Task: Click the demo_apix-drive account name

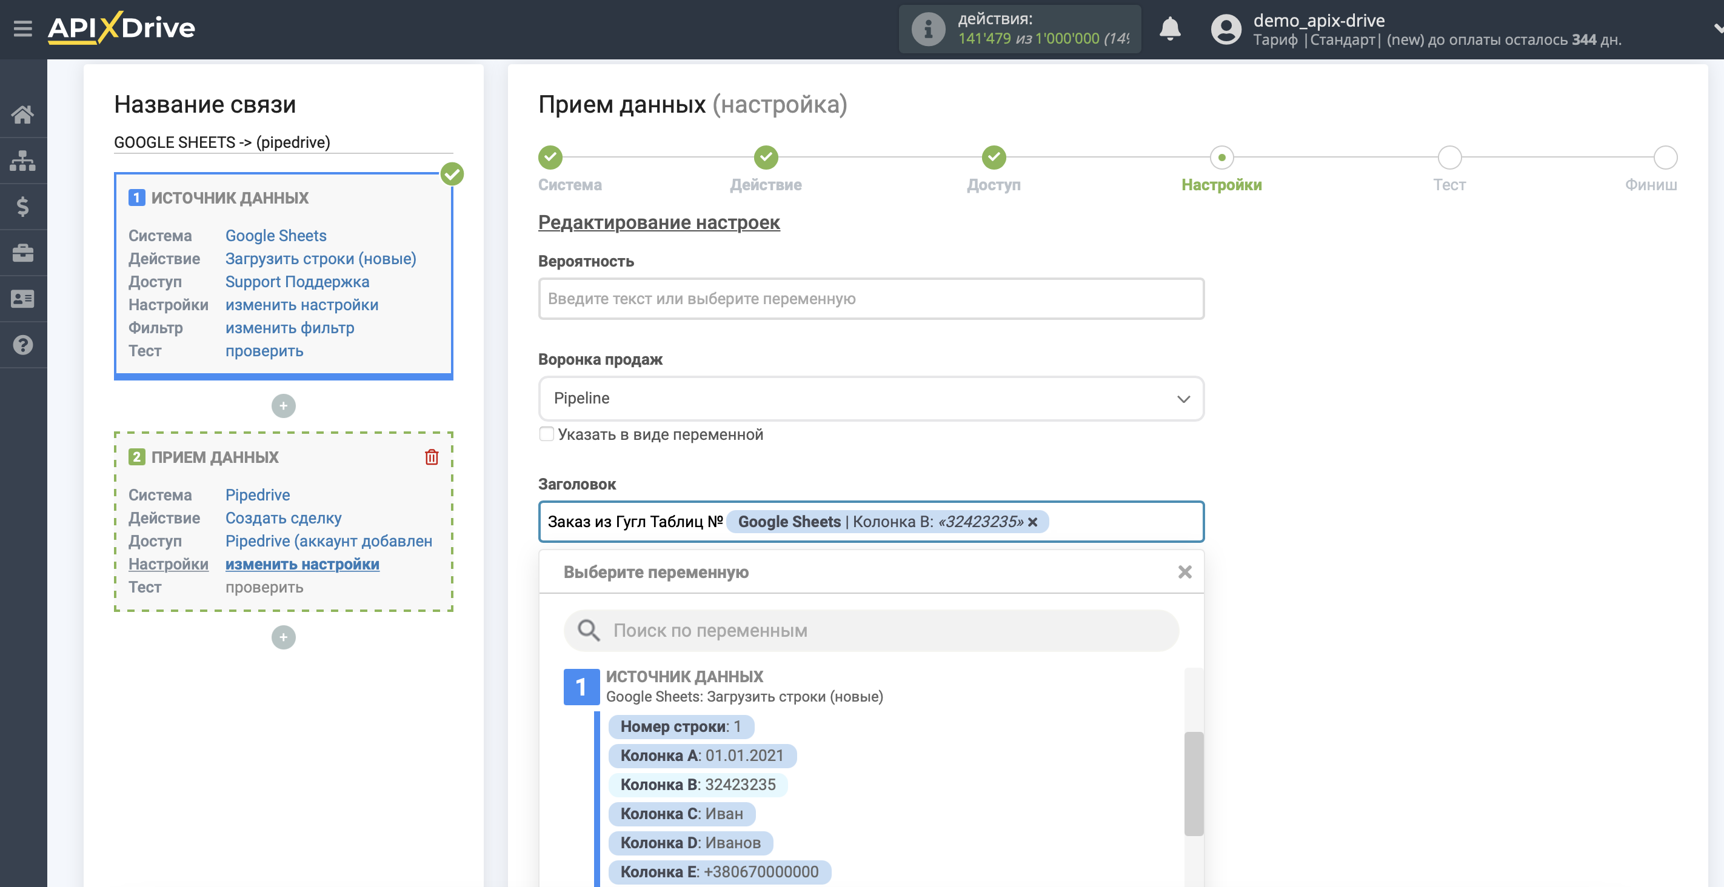Action: 1318,20
